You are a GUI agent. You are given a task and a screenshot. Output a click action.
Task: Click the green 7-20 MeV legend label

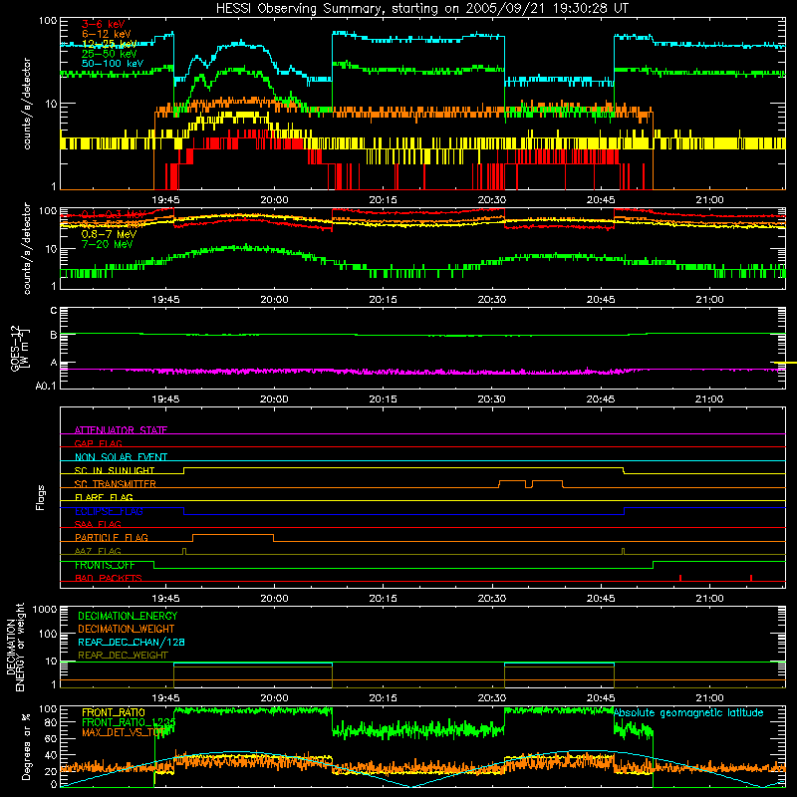(108, 244)
